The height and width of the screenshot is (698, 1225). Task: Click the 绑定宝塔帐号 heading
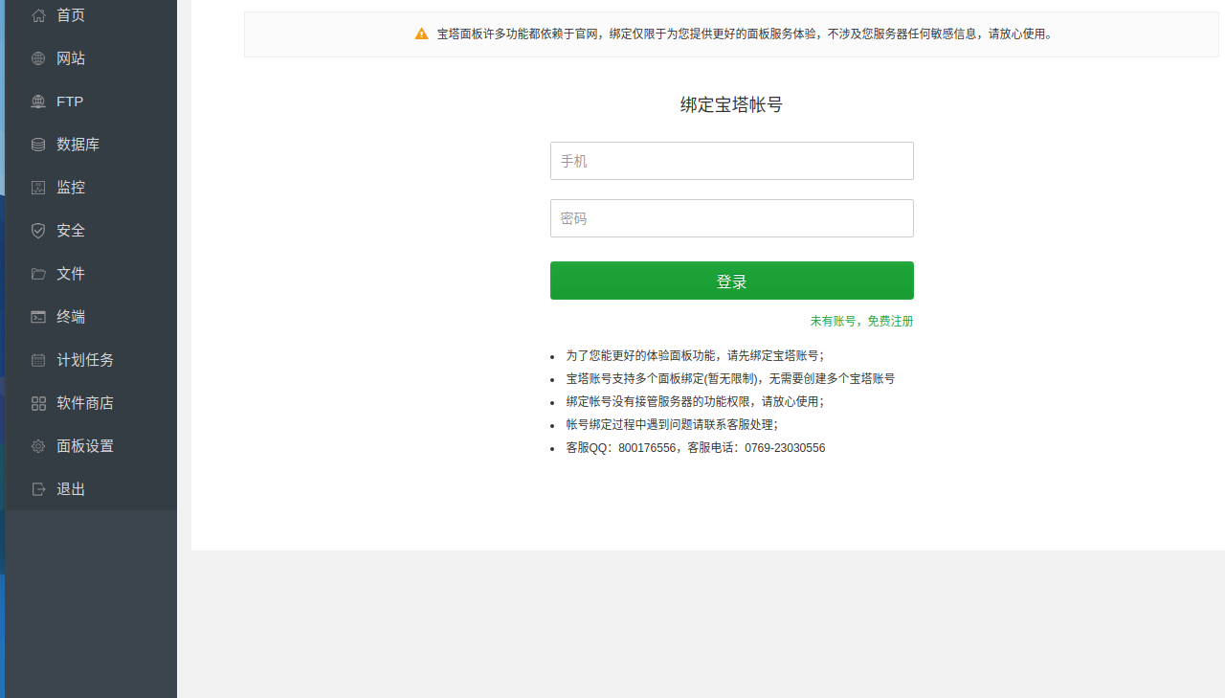732,105
